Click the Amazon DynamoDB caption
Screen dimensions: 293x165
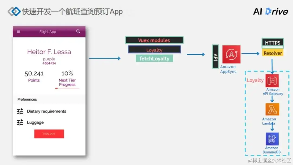pyautogui.click(x=272, y=150)
